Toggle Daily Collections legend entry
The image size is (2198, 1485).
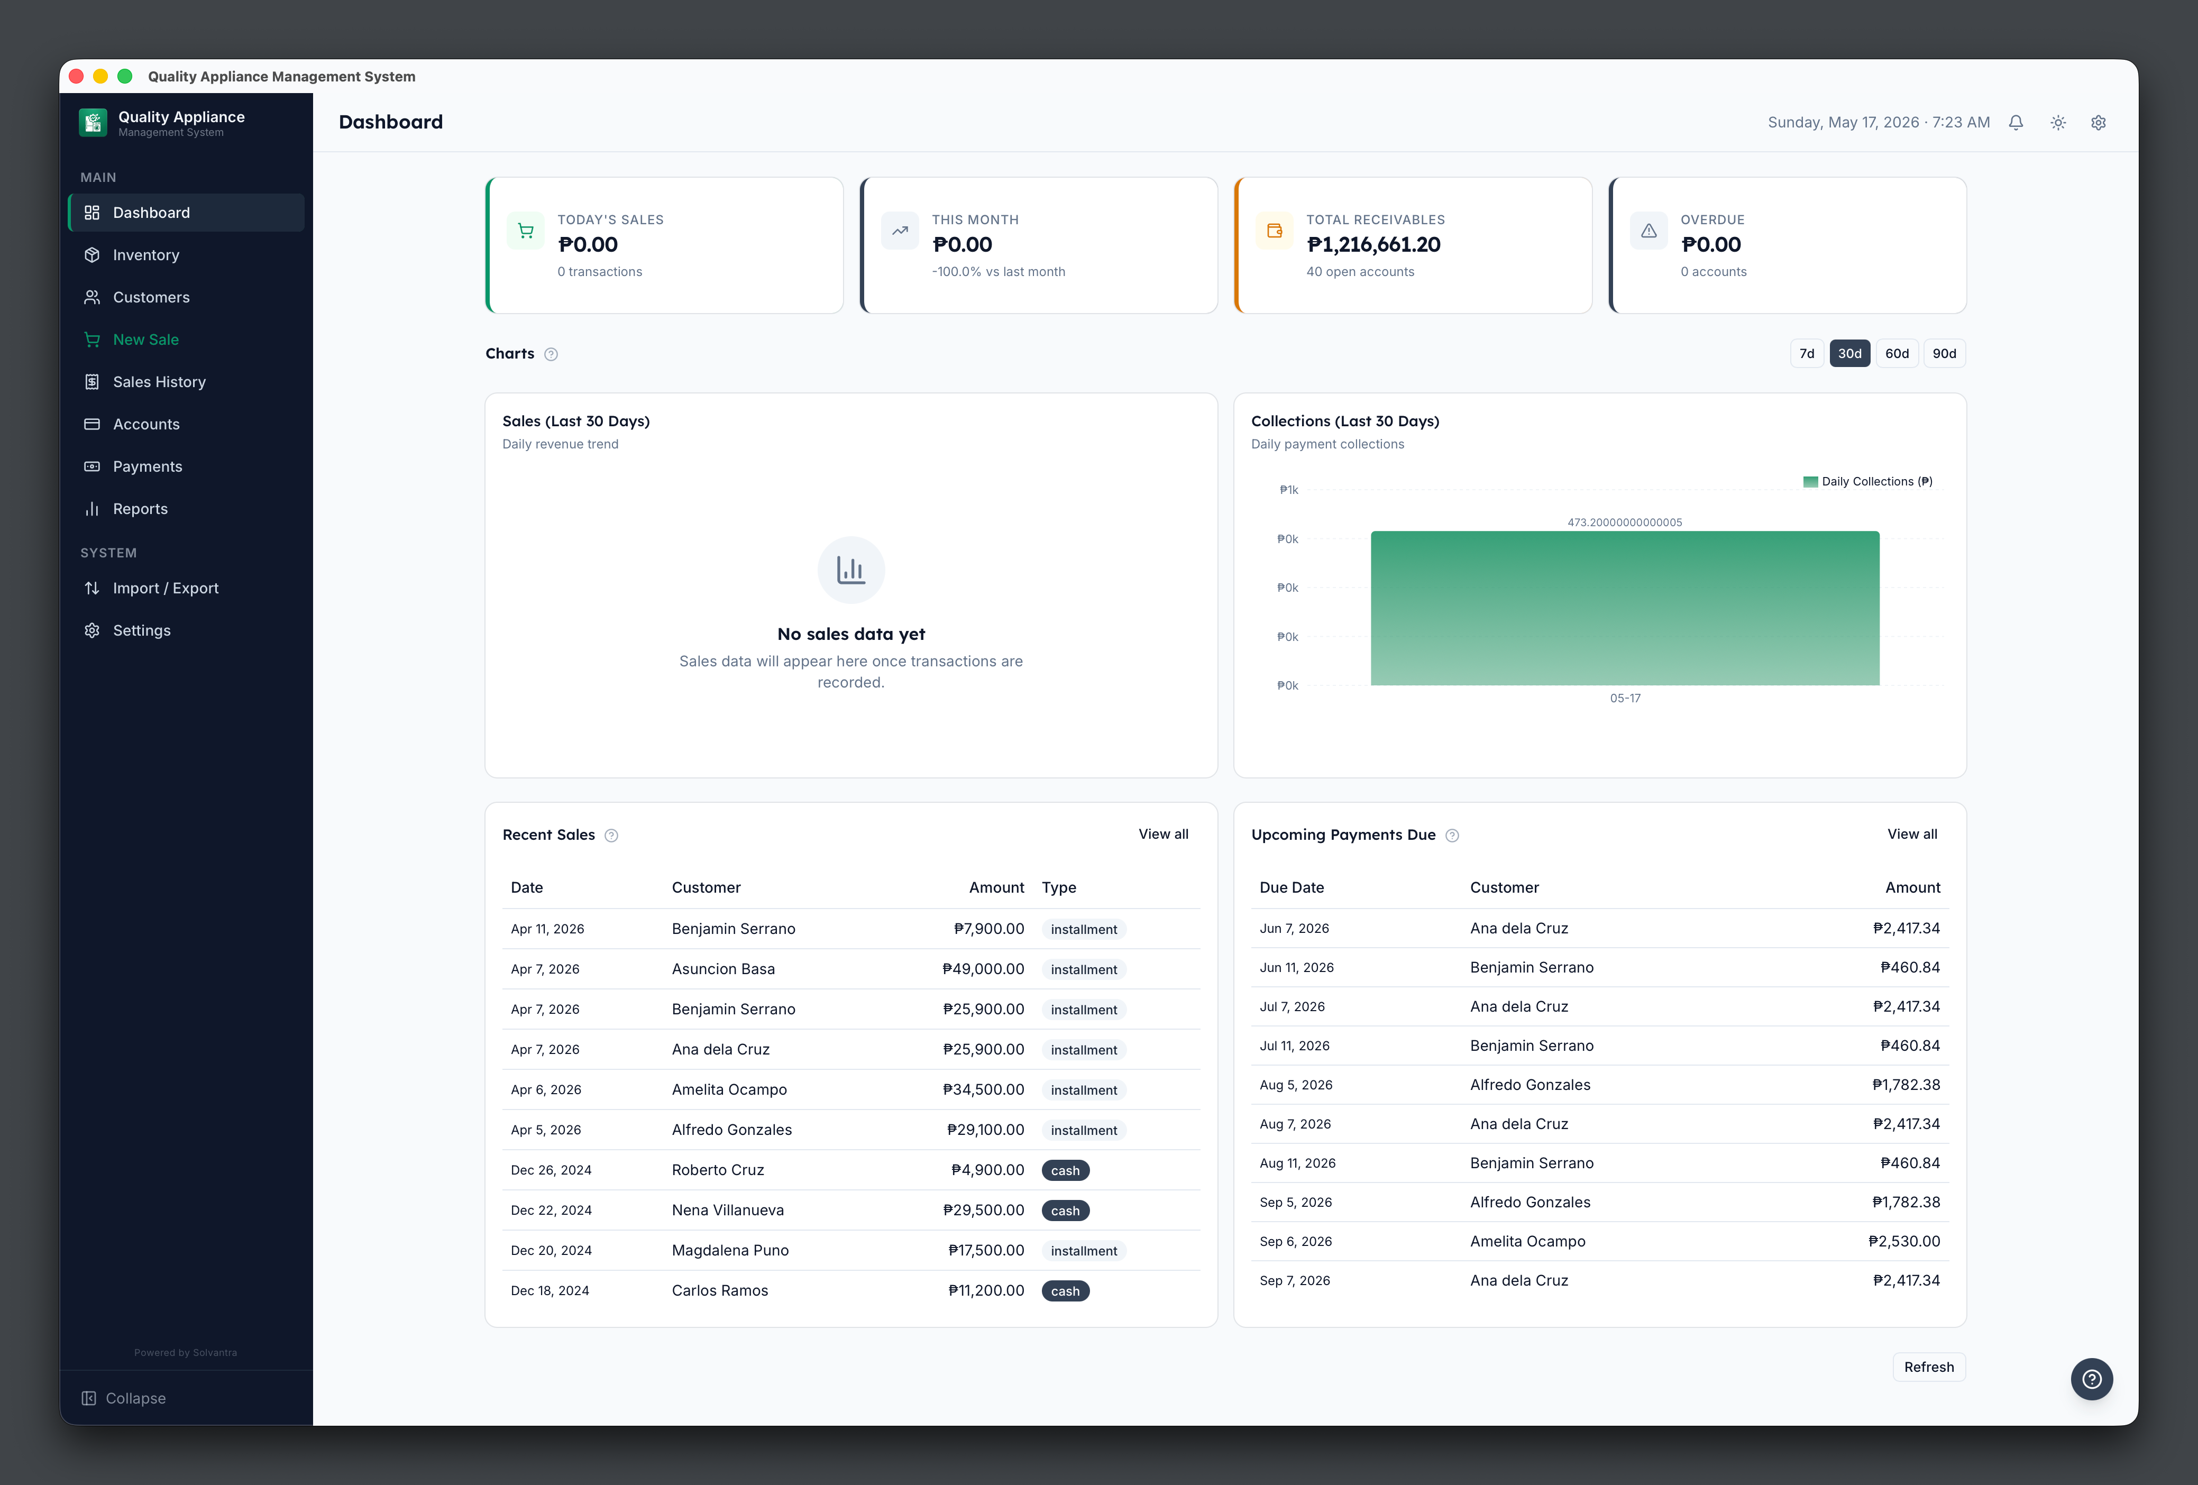point(1868,481)
